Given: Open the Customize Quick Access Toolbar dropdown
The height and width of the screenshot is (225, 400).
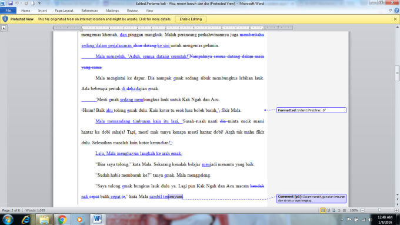Looking at the screenshot, I should 39,4.
